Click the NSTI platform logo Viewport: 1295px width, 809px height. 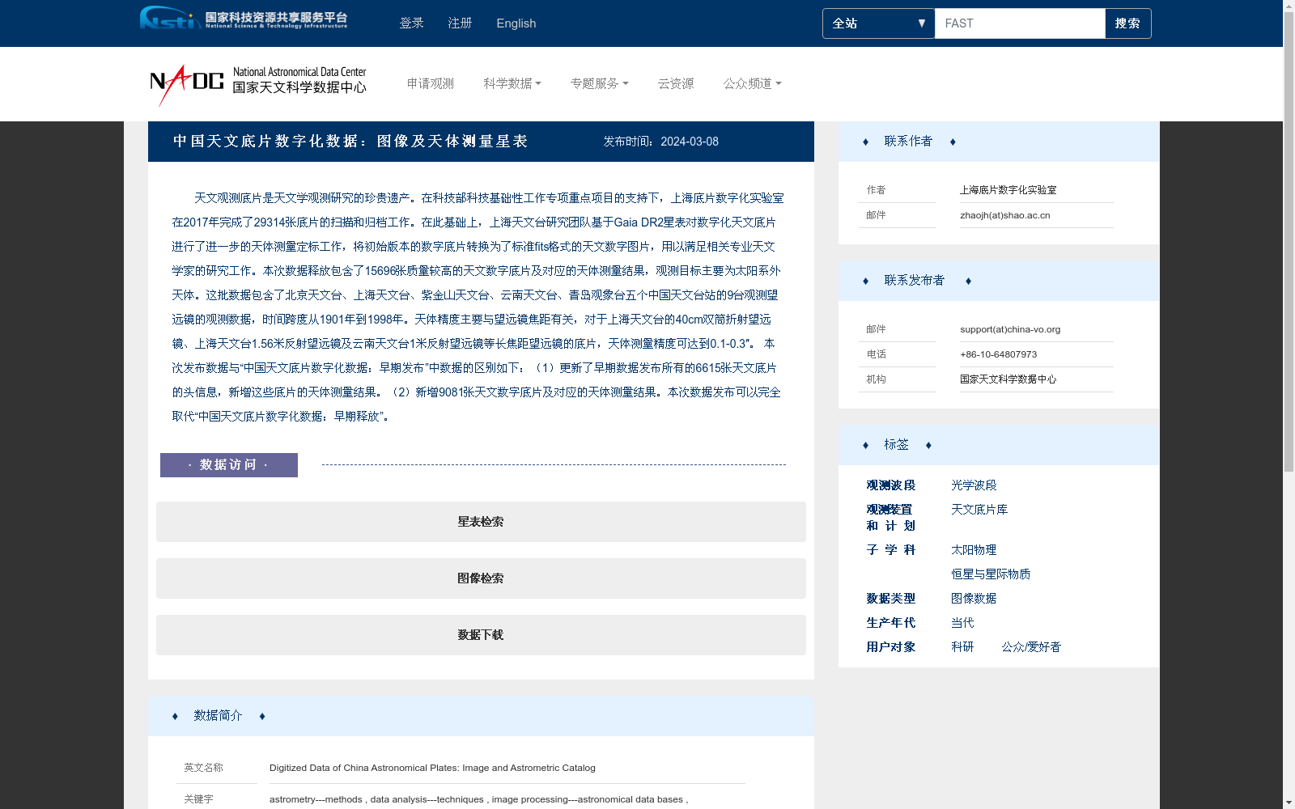[244, 18]
